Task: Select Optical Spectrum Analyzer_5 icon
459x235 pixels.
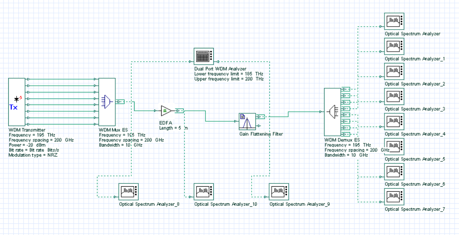Action: coord(394,147)
